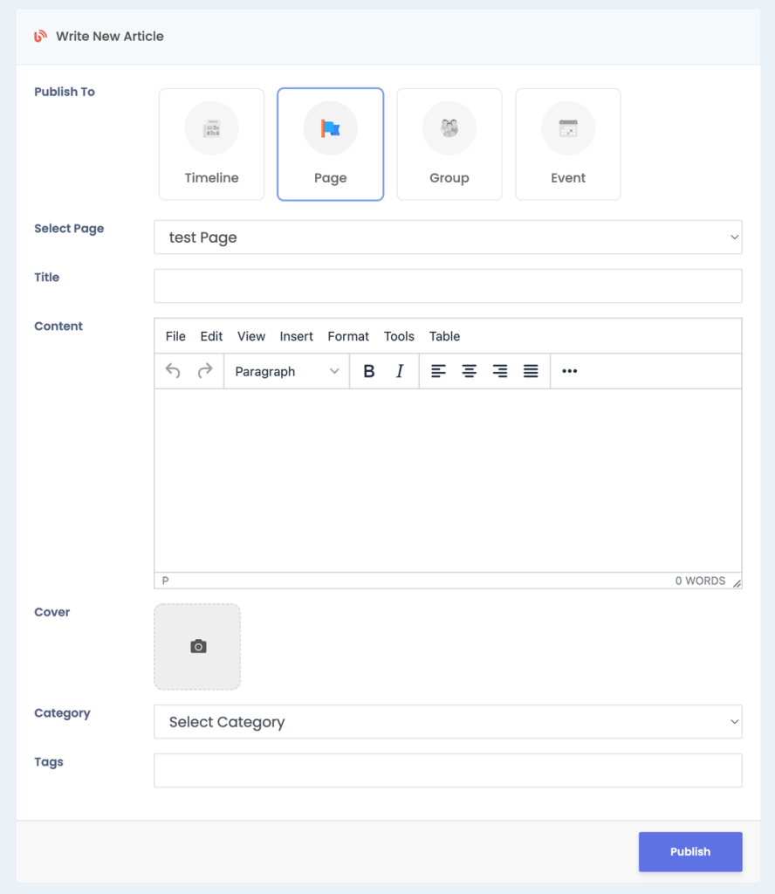Image resolution: width=775 pixels, height=894 pixels.
Task: Align text right
Action: coord(500,371)
